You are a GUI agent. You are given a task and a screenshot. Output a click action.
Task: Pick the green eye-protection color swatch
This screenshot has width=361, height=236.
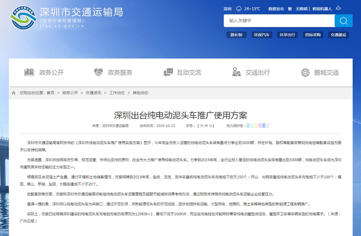248,125
